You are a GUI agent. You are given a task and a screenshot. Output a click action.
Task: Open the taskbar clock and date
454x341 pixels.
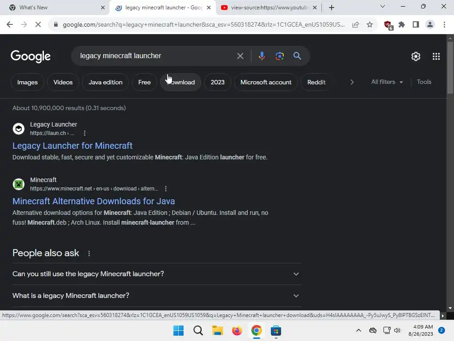420,330
